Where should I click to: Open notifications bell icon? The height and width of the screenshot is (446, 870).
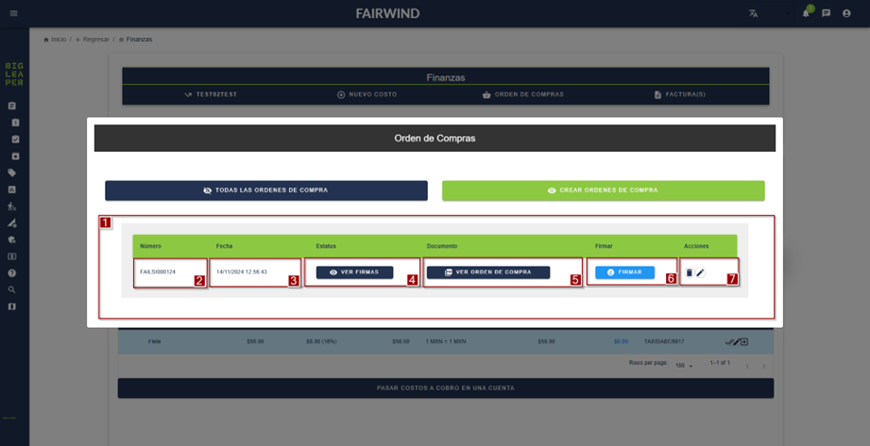click(x=806, y=13)
